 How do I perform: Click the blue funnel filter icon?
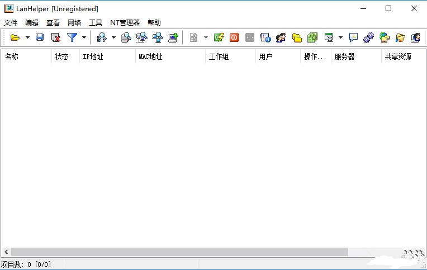click(x=72, y=37)
